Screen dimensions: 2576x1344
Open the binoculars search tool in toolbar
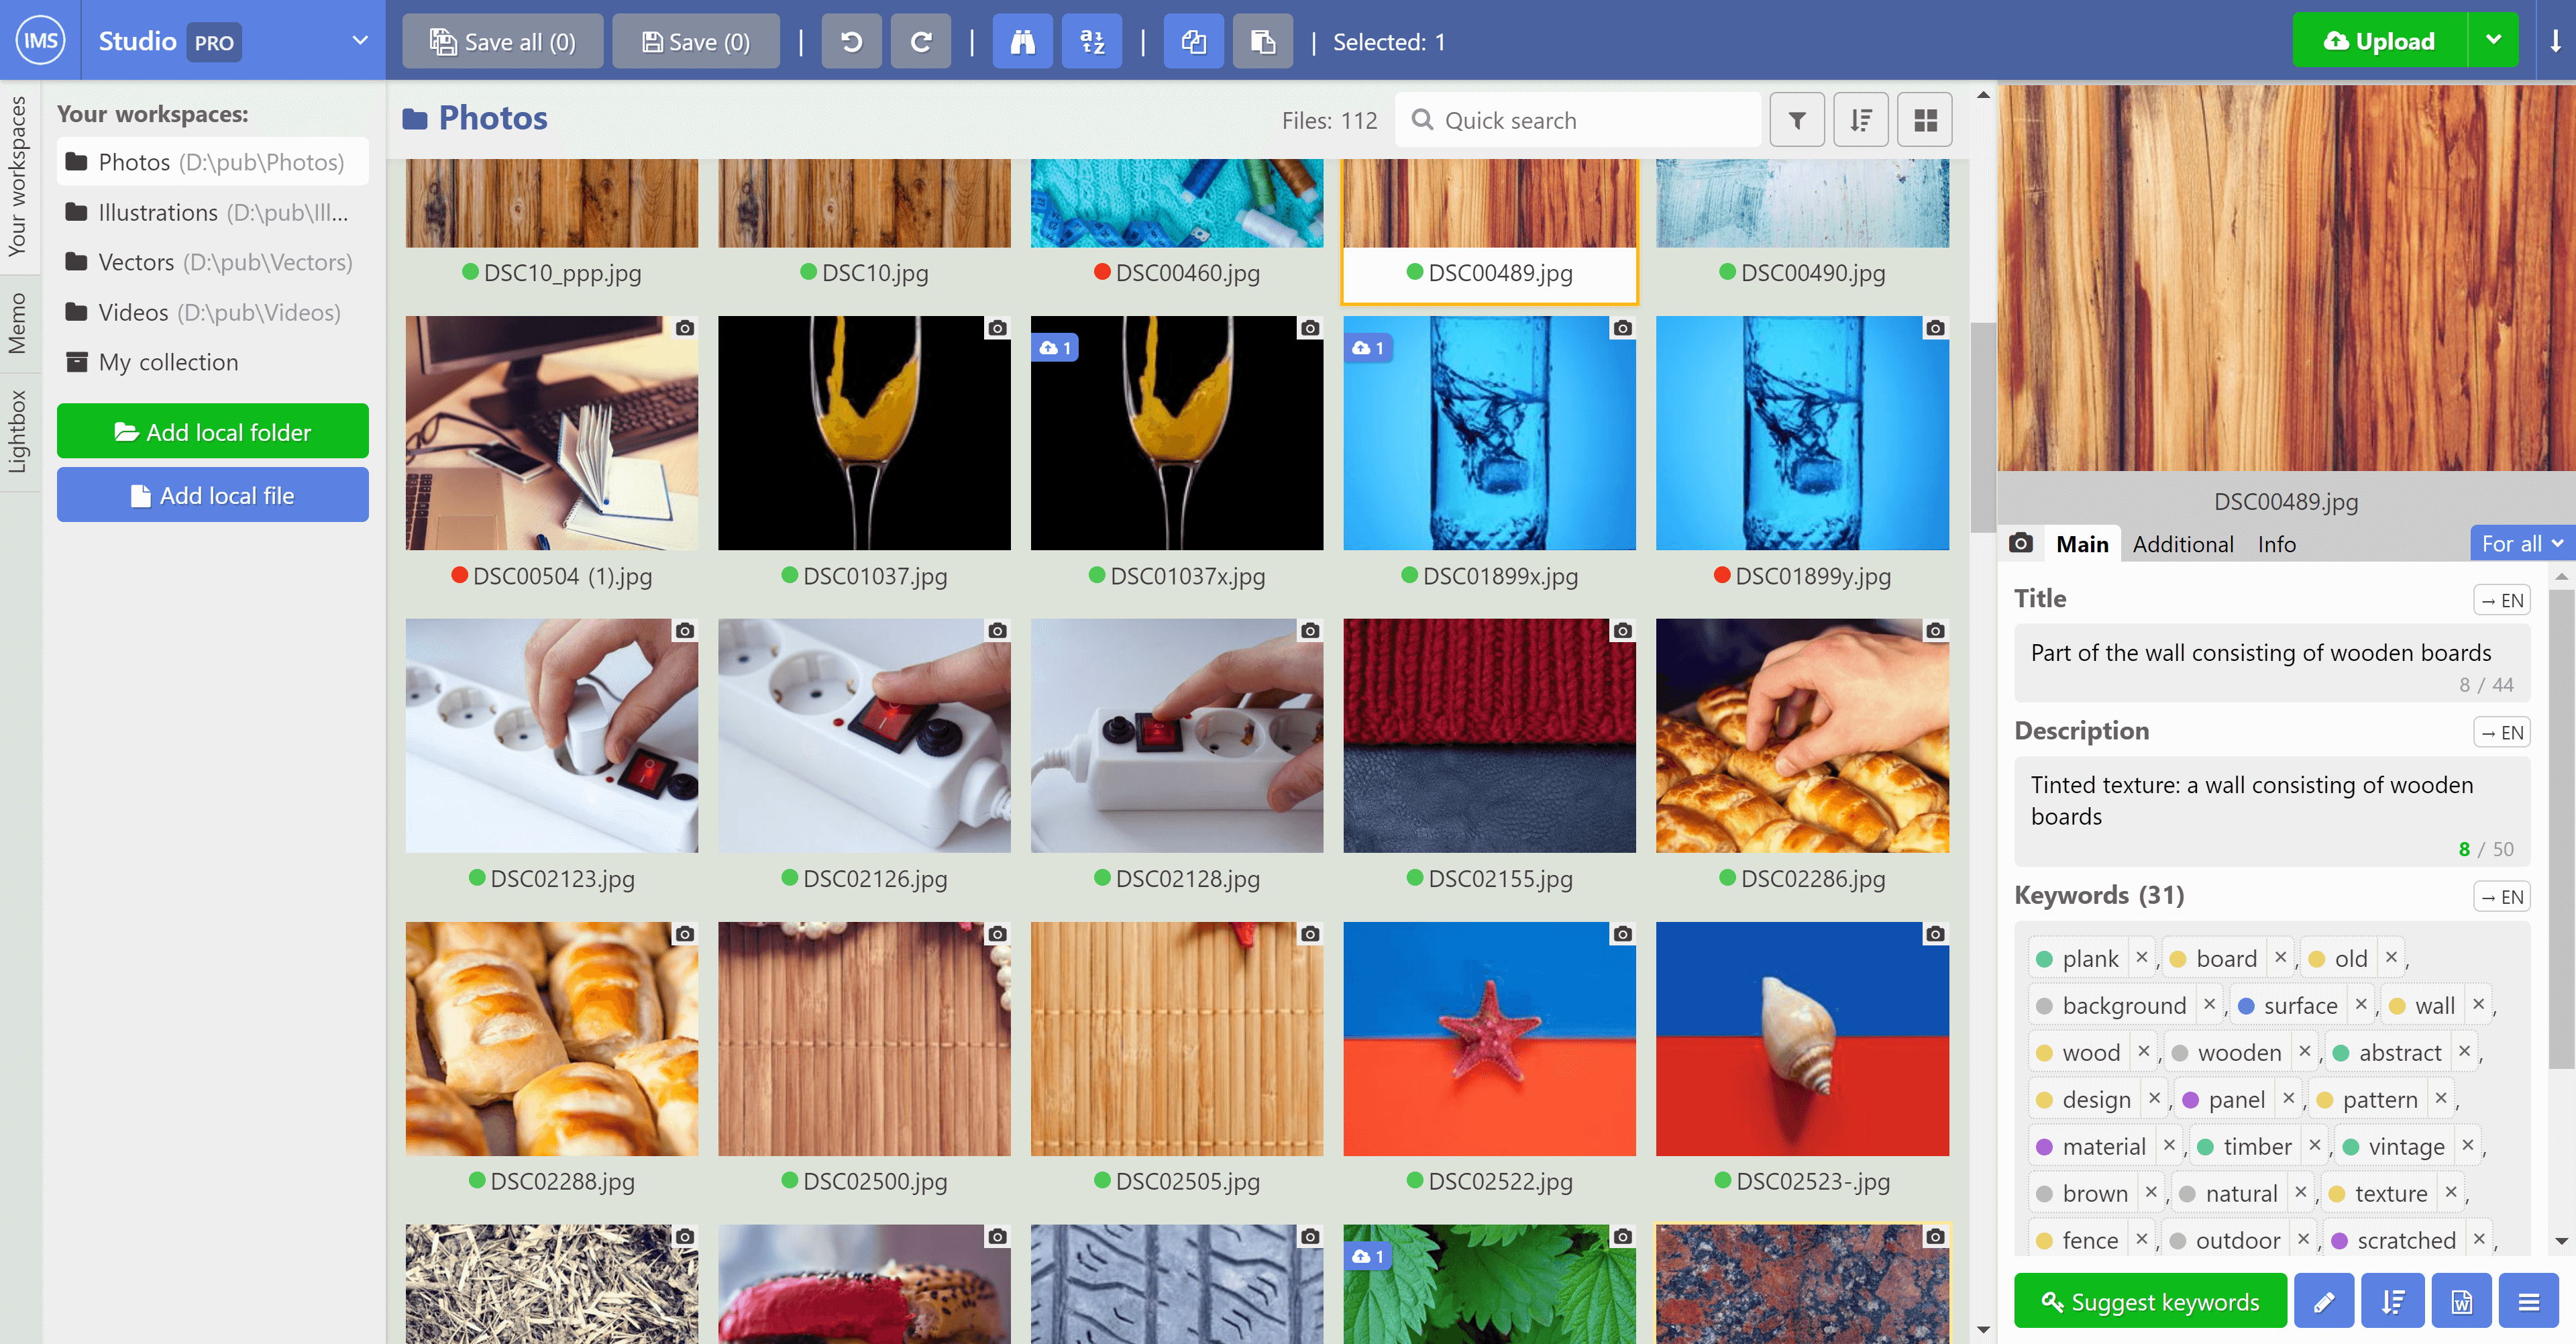1022,41
